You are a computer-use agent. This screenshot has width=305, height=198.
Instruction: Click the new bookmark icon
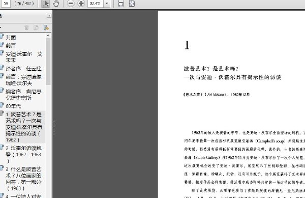(x=36, y=27)
